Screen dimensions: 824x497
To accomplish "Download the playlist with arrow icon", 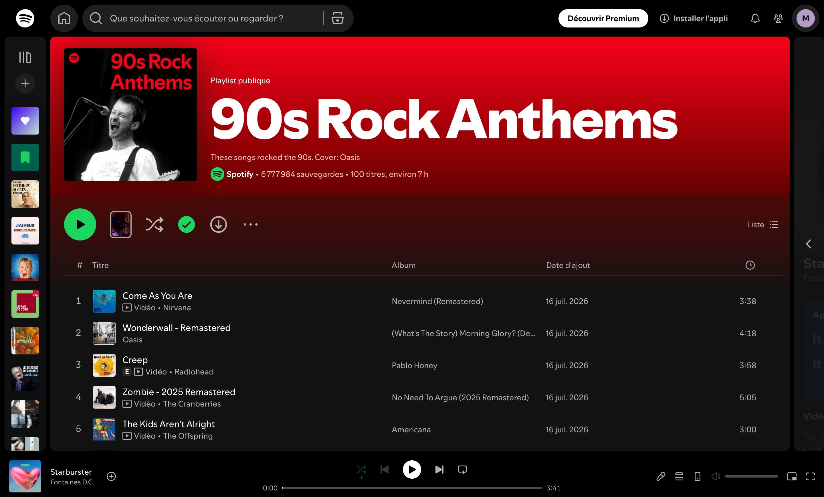I will [x=218, y=224].
